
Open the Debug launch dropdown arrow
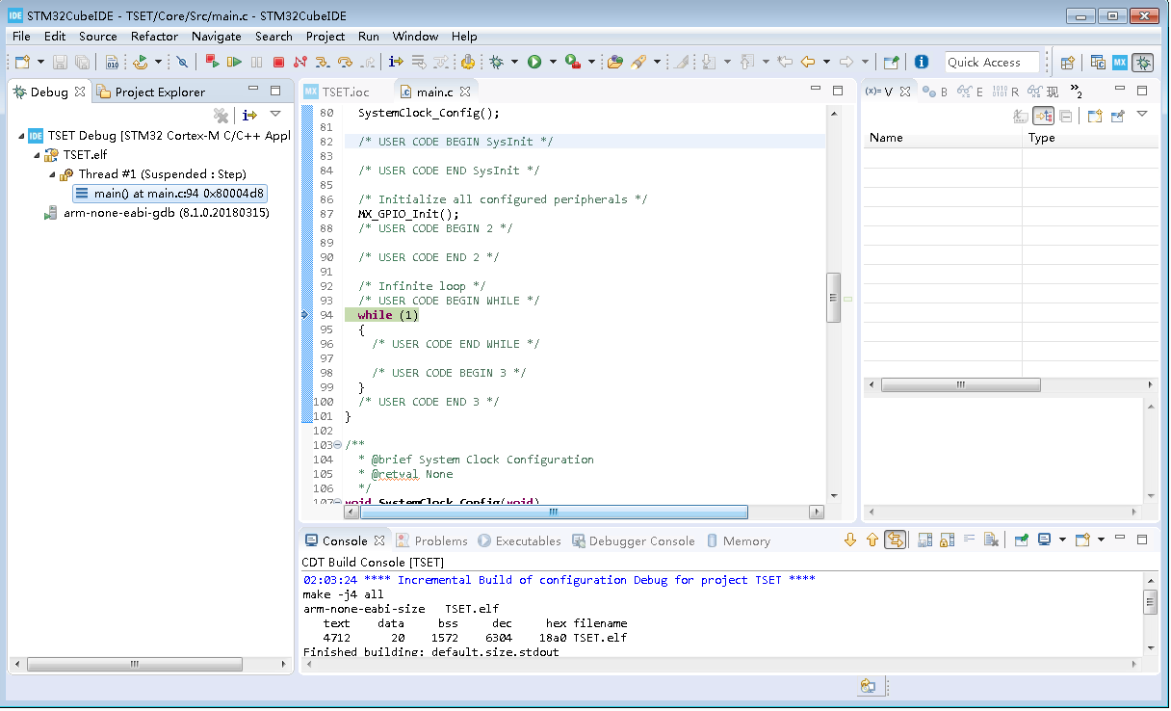tap(515, 62)
